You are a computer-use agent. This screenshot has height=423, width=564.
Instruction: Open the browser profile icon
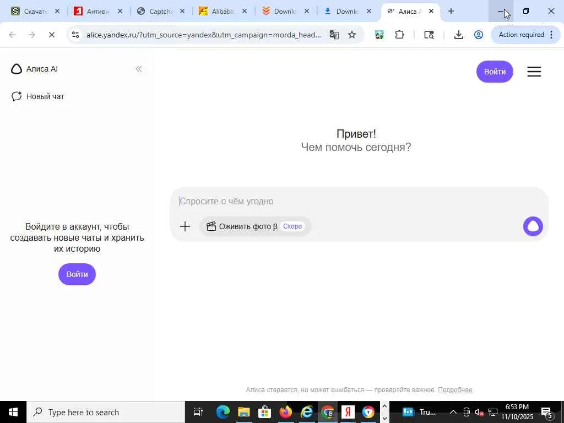(479, 35)
